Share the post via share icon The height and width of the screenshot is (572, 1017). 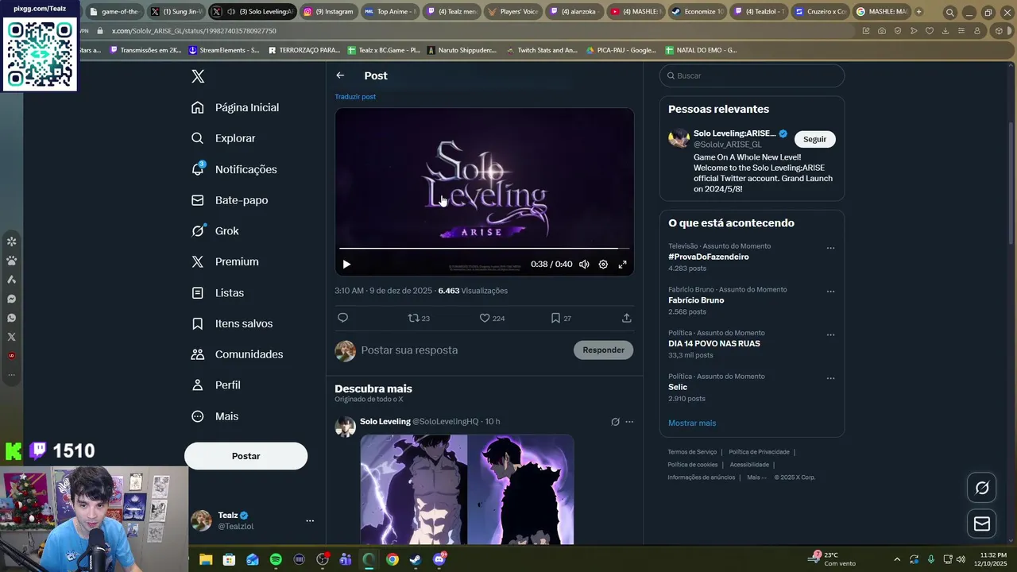pyautogui.click(x=626, y=318)
